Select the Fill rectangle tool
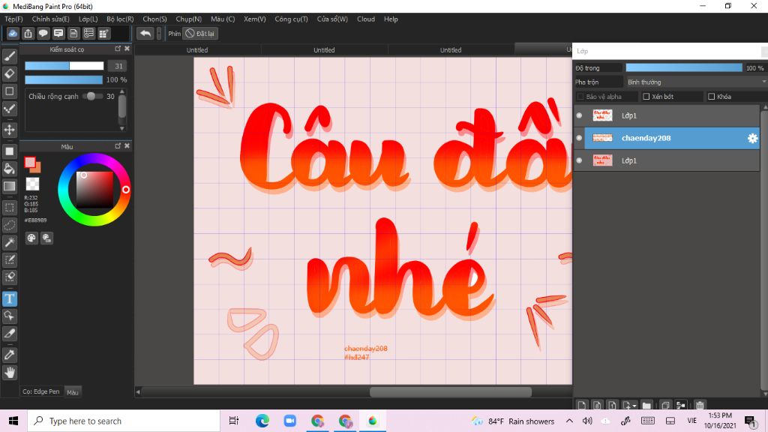Image resolution: width=768 pixels, height=432 pixels. pos(9,151)
